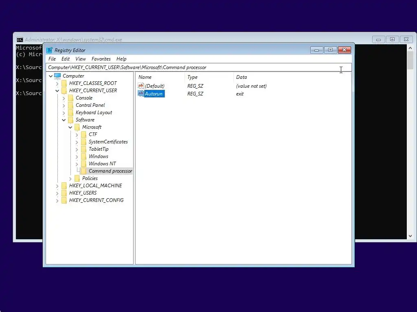Screen dimensions: 417x312
Task: Expand the Policies key chevron
Action: (x=70, y=179)
